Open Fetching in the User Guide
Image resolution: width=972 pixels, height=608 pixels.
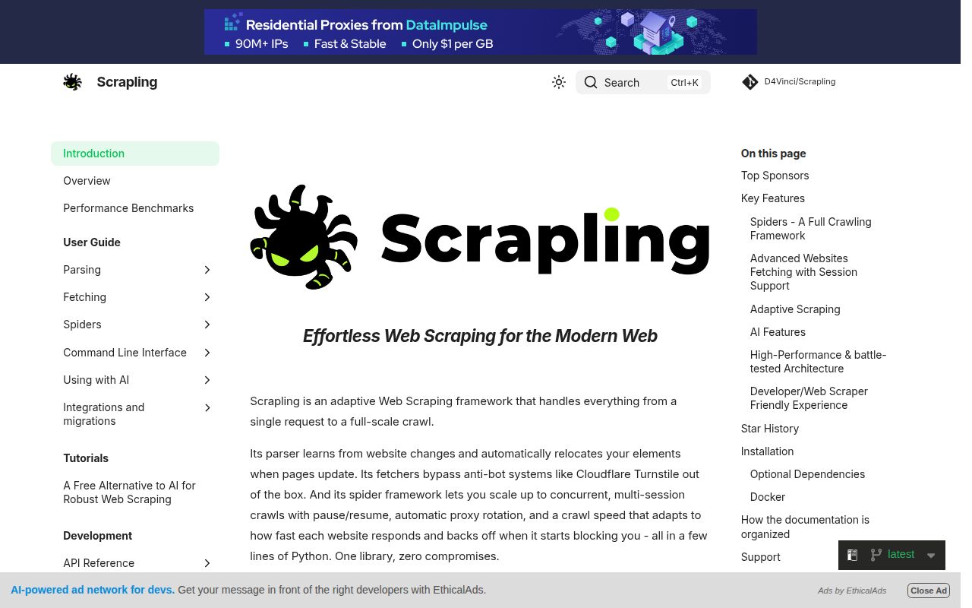(84, 297)
